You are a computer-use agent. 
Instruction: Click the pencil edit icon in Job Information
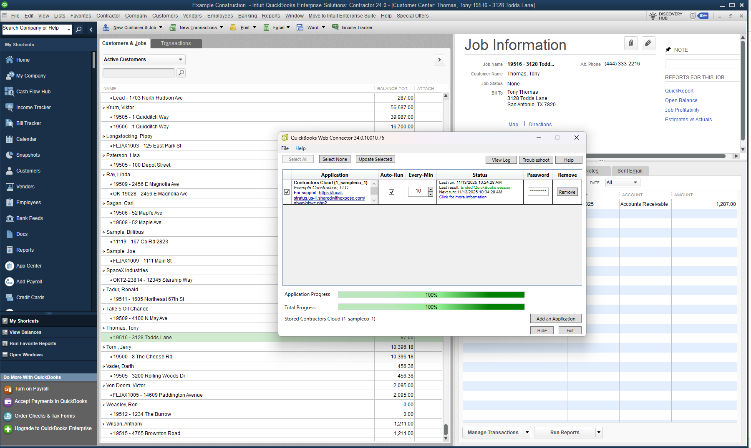point(648,43)
